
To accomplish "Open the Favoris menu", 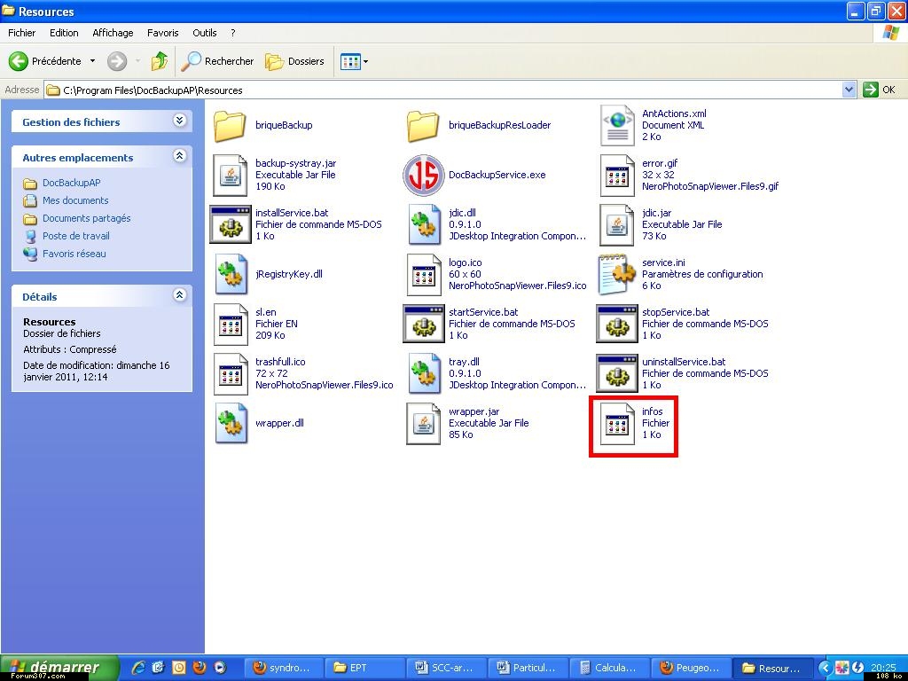I will tap(163, 33).
